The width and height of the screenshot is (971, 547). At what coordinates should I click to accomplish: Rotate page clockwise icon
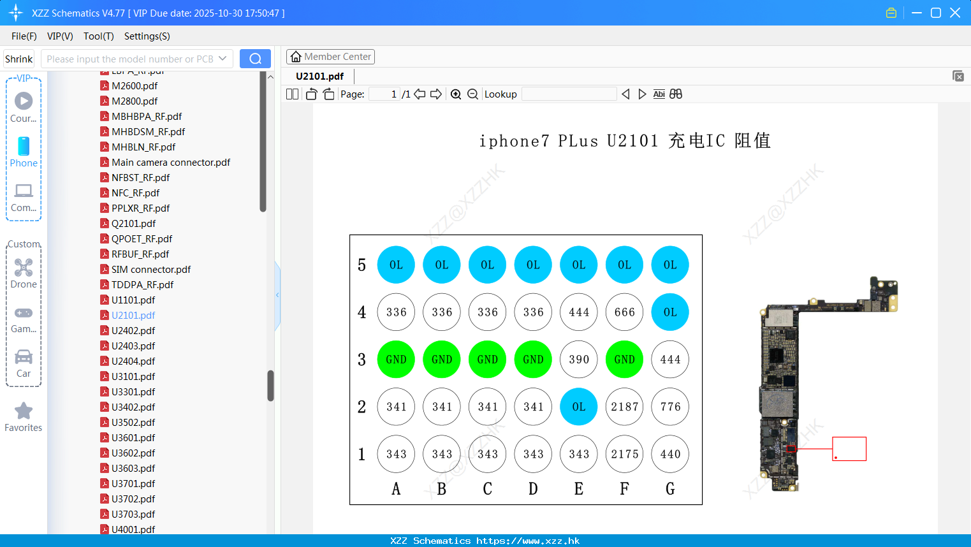tap(328, 94)
